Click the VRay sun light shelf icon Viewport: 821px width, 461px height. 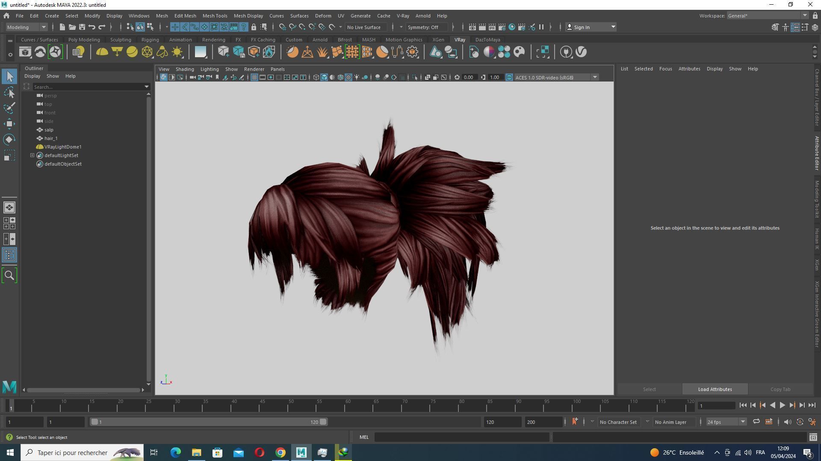(177, 52)
